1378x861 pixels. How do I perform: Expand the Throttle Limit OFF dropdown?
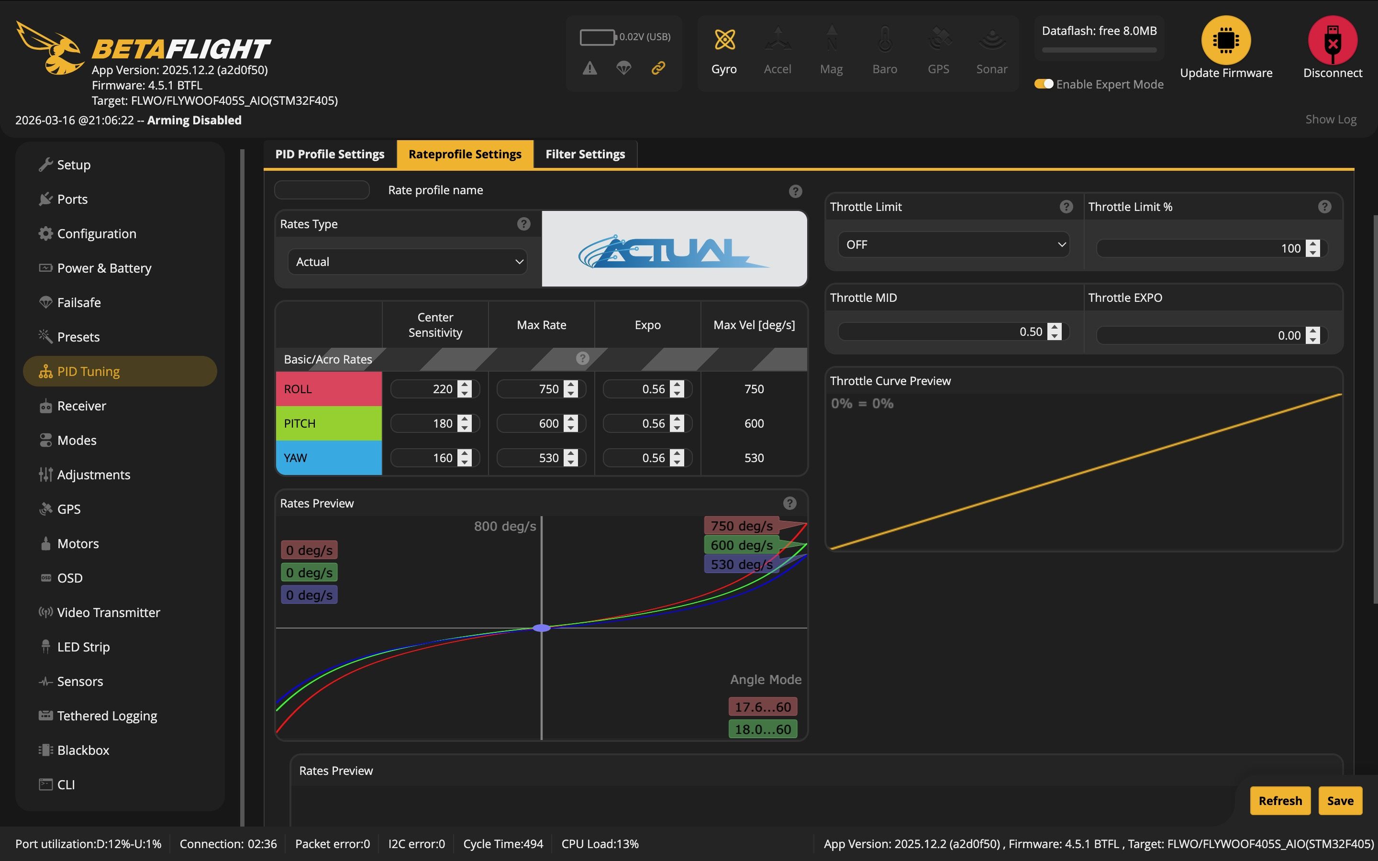tap(953, 245)
